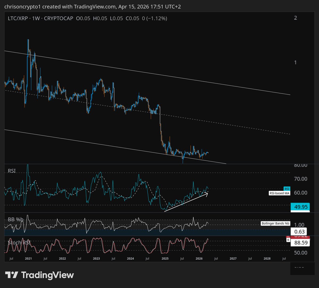319x288 pixels.
Task: Click the LTC/XRP symbol title
Action: 18,19
